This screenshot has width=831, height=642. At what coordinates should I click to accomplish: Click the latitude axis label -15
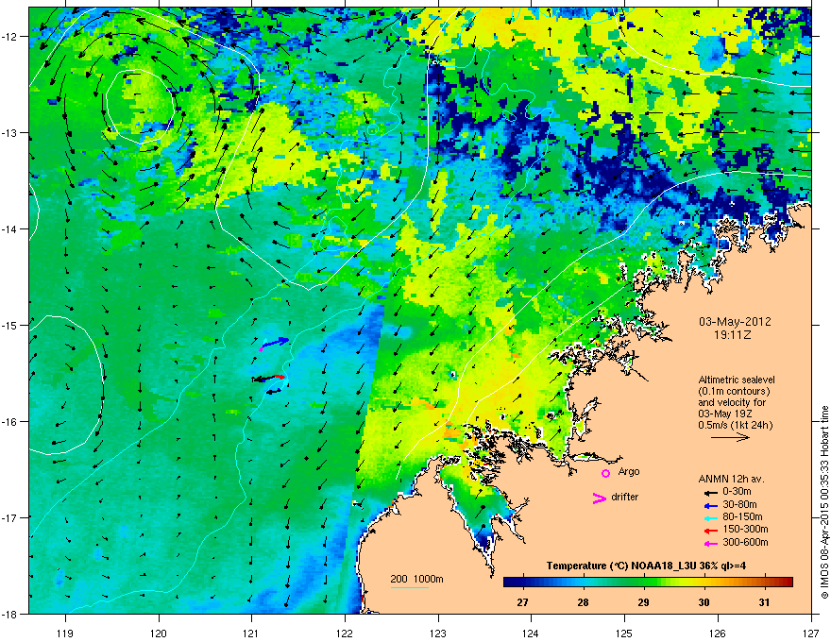(10, 325)
